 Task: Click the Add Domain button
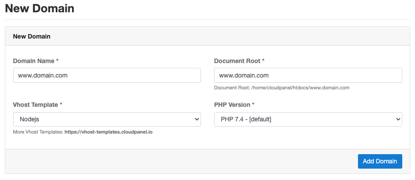tap(380, 161)
